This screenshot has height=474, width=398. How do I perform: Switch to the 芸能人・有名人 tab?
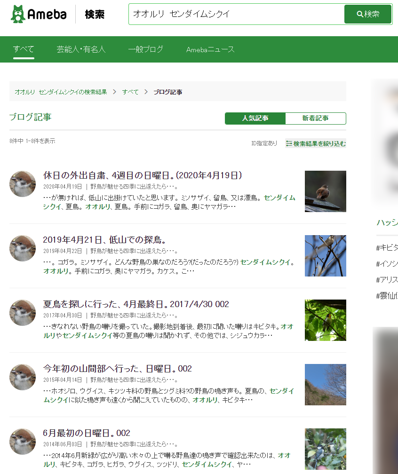click(81, 49)
